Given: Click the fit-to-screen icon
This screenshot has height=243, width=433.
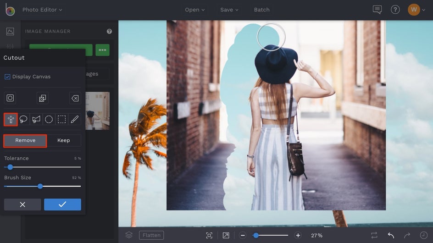Looking at the screenshot, I should 209,235.
